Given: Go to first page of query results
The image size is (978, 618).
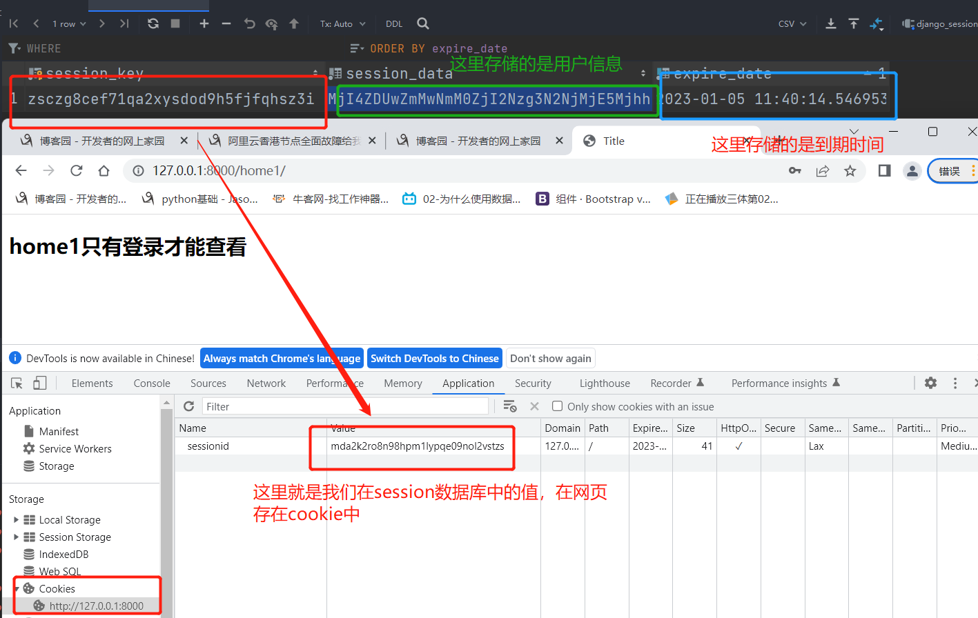Looking at the screenshot, I should 14,23.
